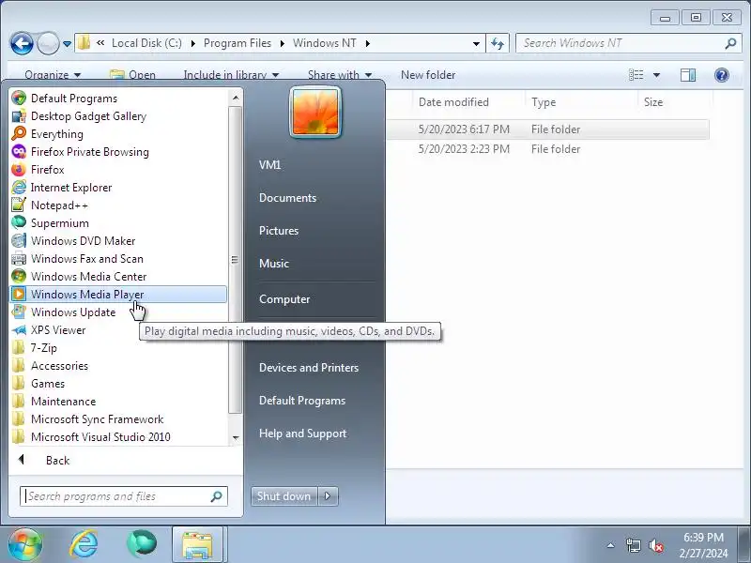Open Supermium from the taskbar

pyautogui.click(x=142, y=544)
